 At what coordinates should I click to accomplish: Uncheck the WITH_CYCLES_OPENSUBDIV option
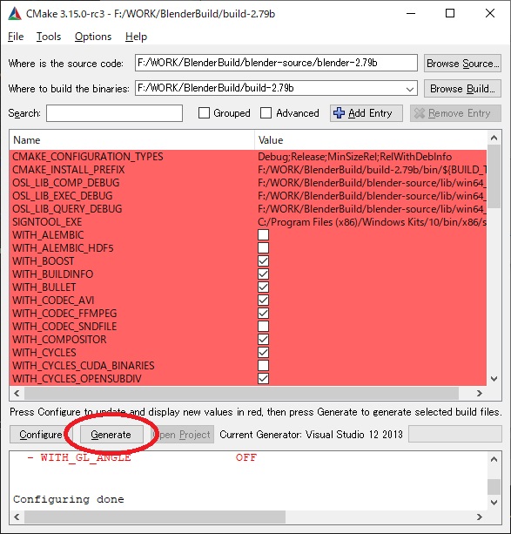[x=263, y=379]
